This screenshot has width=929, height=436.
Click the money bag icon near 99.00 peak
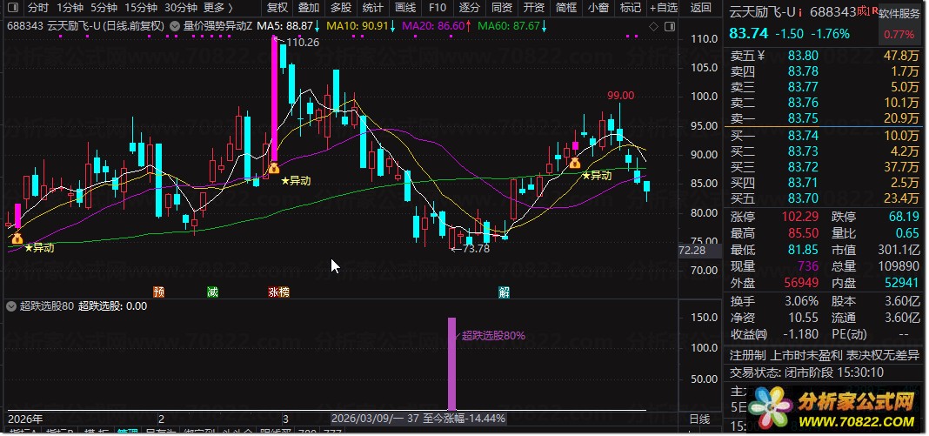(574, 163)
